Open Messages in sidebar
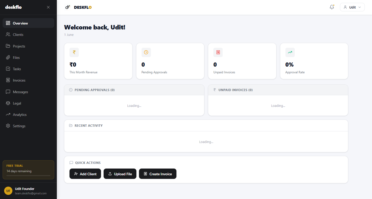This screenshot has width=372, height=199. (28, 92)
